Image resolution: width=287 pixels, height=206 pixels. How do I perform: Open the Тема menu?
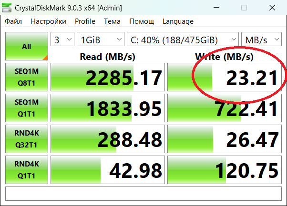(112, 21)
